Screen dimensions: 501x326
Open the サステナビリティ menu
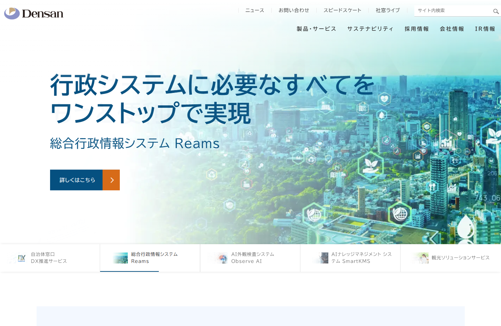point(370,29)
